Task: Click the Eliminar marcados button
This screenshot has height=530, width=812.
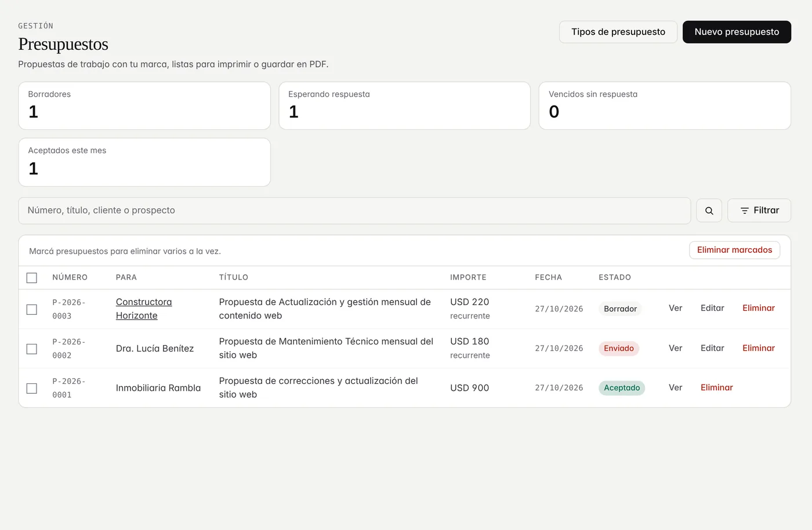Action: click(734, 250)
